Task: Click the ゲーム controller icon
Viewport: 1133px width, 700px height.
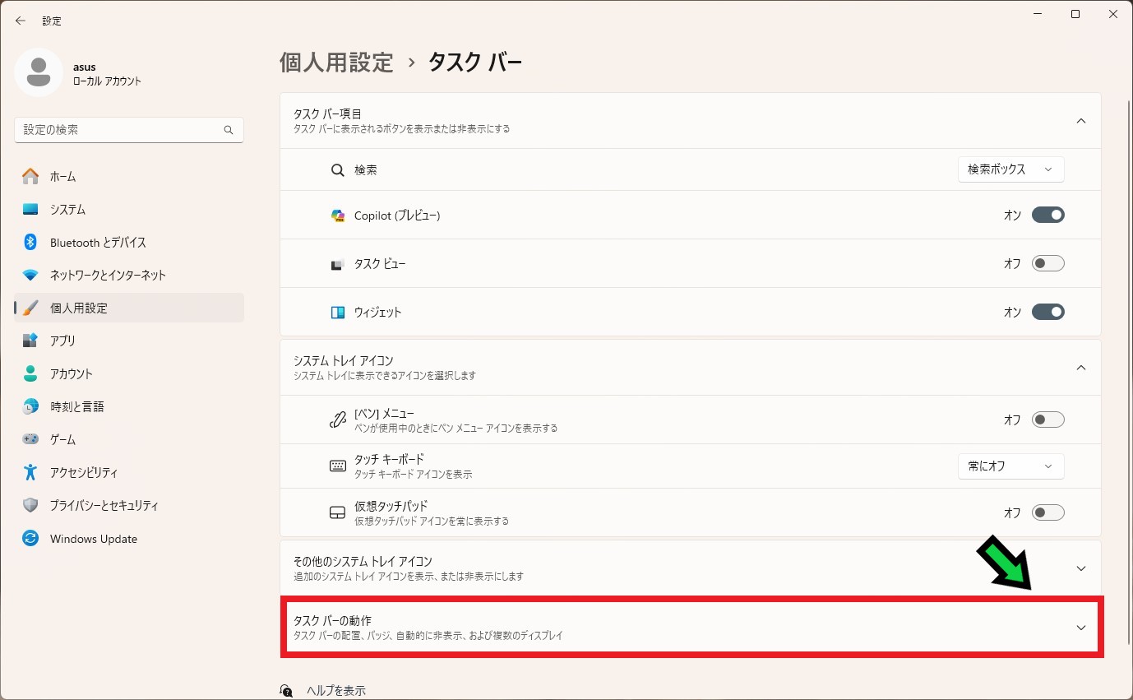Action: pyautogui.click(x=30, y=439)
